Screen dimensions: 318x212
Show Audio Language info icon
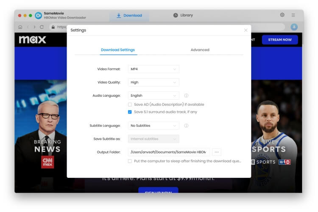point(186,95)
